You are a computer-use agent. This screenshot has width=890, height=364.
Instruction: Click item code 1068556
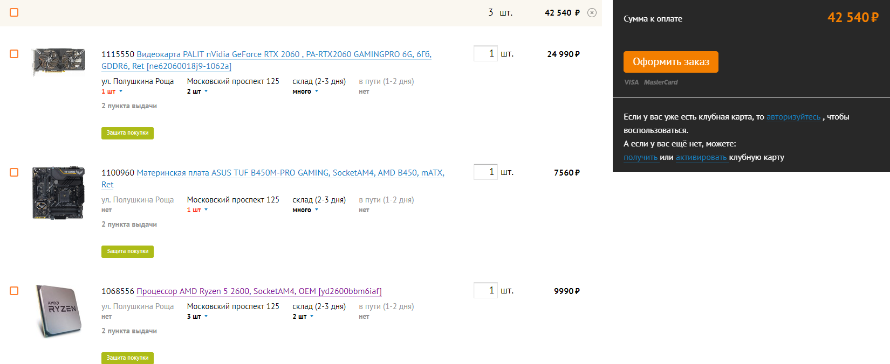click(118, 291)
